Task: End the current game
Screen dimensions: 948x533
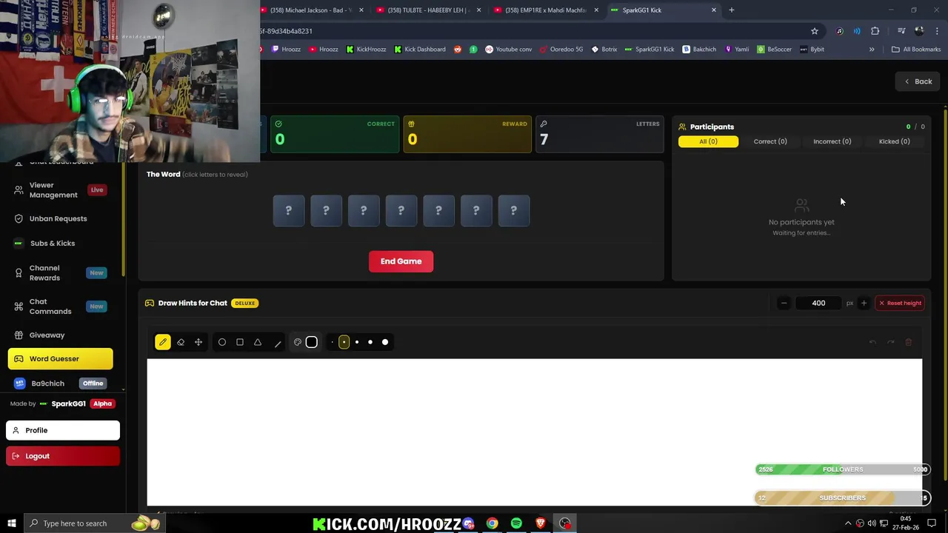Action: [401, 261]
